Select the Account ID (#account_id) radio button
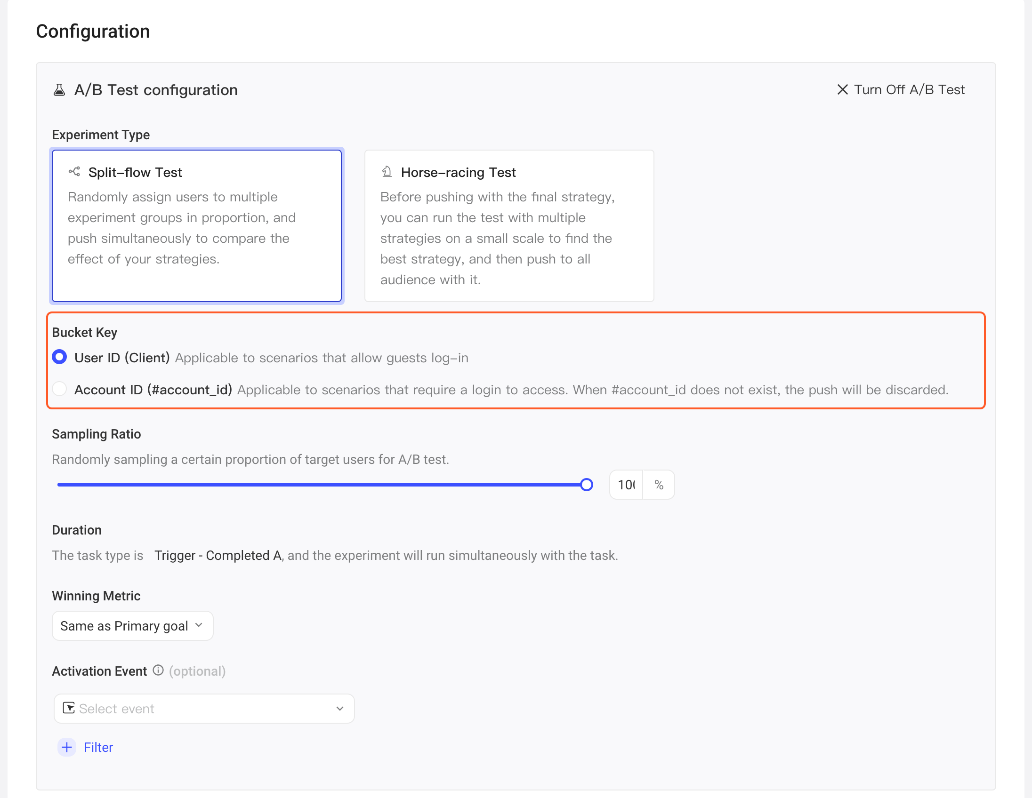Image resolution: width=1032 pixels, height=798 pixels. (x=59, y=389)
